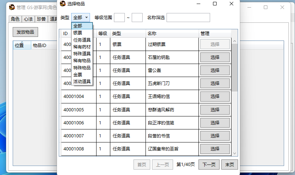Click the minimum level range field
The width and height of the screenshot is (295, 175).
[x=119, y=17]
